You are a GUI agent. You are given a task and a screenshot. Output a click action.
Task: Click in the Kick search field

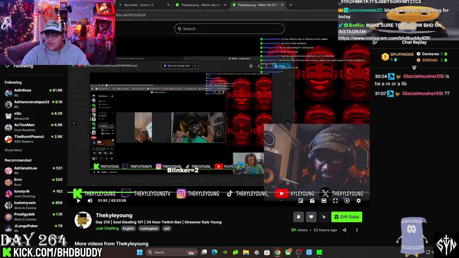[229, 29]
